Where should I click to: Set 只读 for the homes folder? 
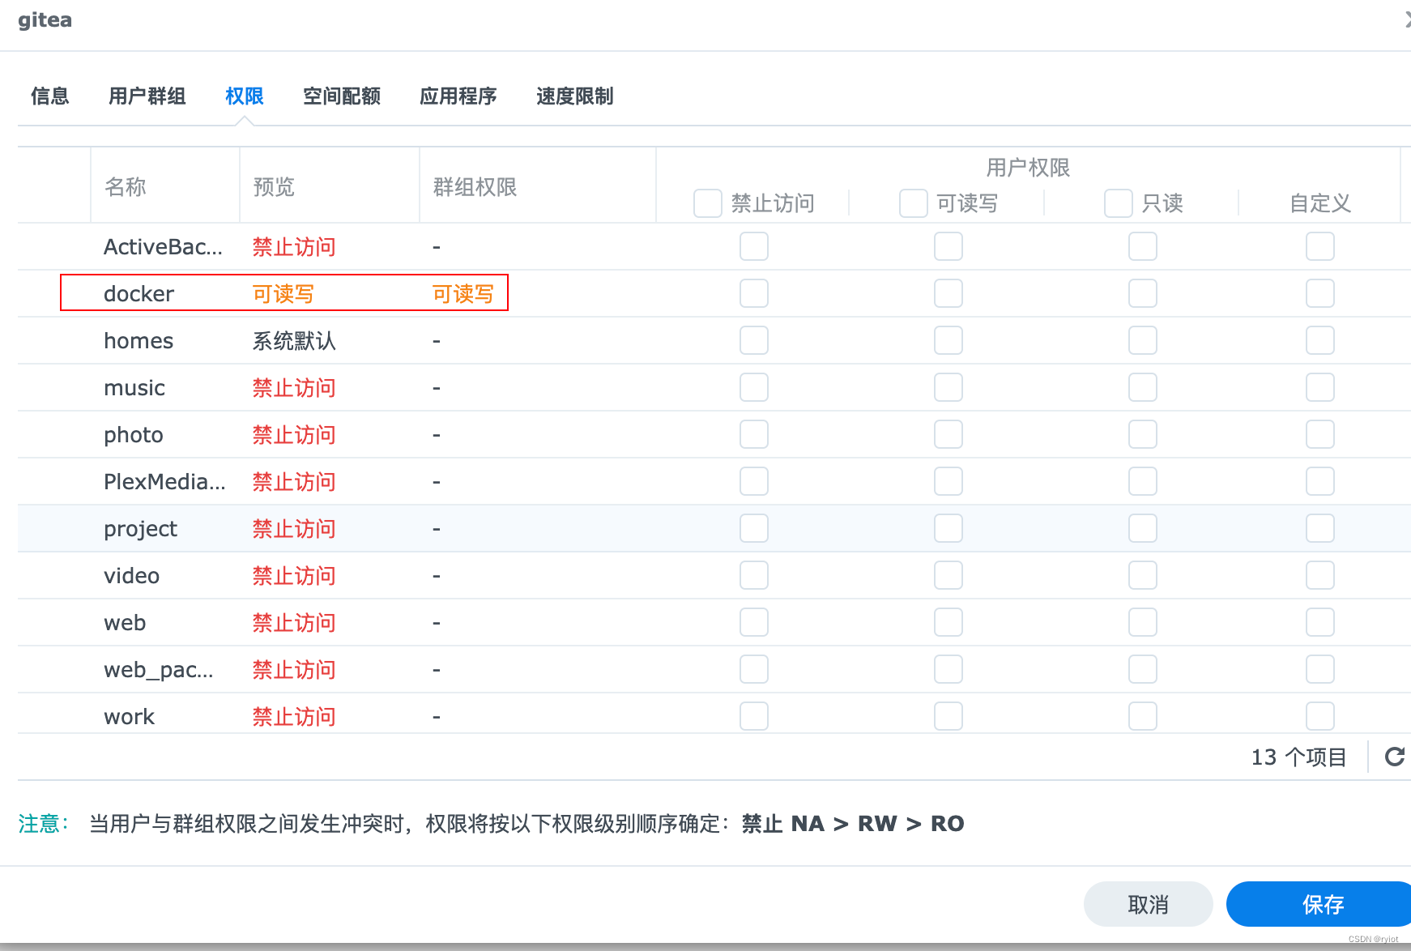pos(1143,340)
